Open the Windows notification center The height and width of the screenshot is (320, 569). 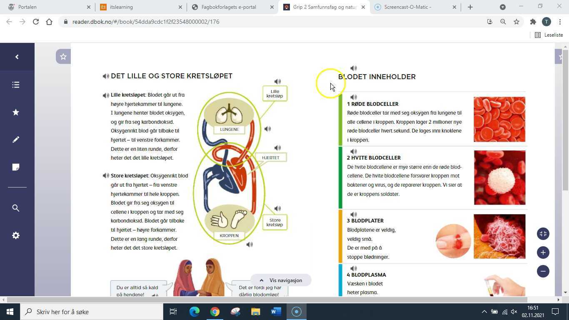coord(555,312)
